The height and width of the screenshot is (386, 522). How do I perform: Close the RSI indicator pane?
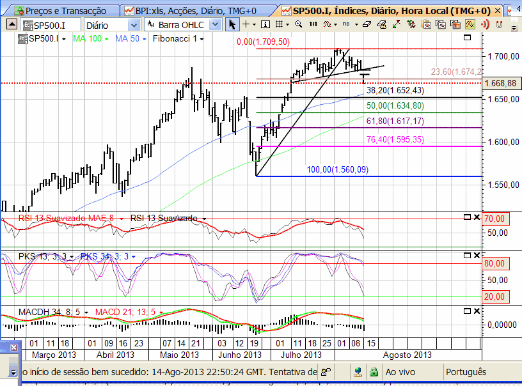477,217
